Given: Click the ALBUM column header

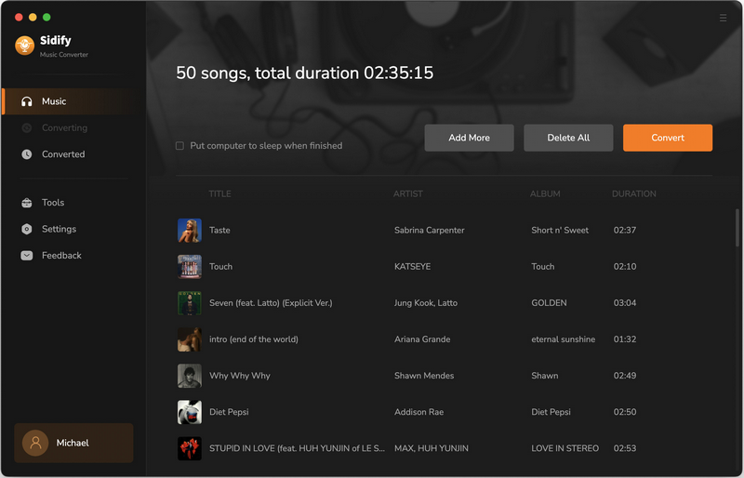Looking at the screenshot, I should [545, 193].
